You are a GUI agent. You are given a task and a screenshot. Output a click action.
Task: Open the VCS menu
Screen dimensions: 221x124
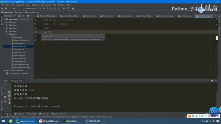tap(54, 5)
